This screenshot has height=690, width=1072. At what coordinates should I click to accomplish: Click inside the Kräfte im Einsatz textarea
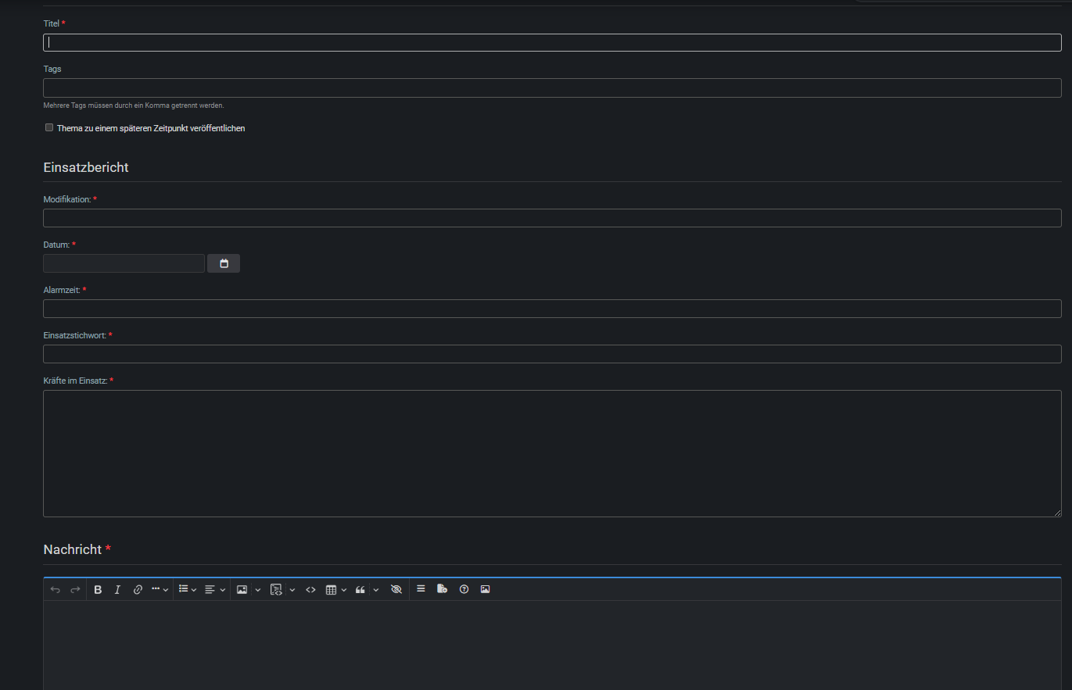[552, 453]
